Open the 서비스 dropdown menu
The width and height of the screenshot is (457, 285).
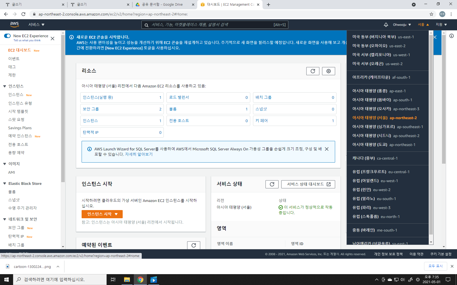pos(36,25)
